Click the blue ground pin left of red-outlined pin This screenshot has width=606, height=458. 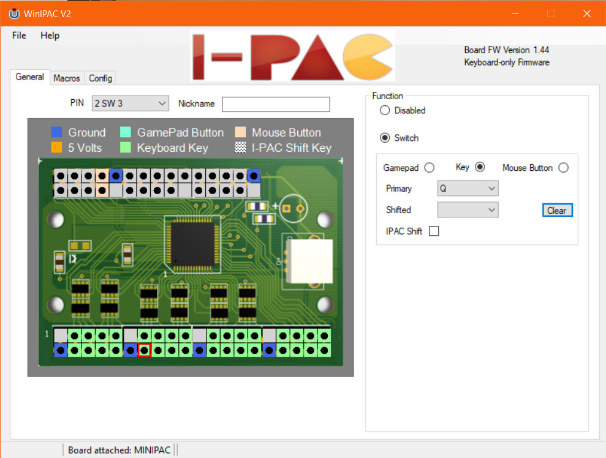131,350
